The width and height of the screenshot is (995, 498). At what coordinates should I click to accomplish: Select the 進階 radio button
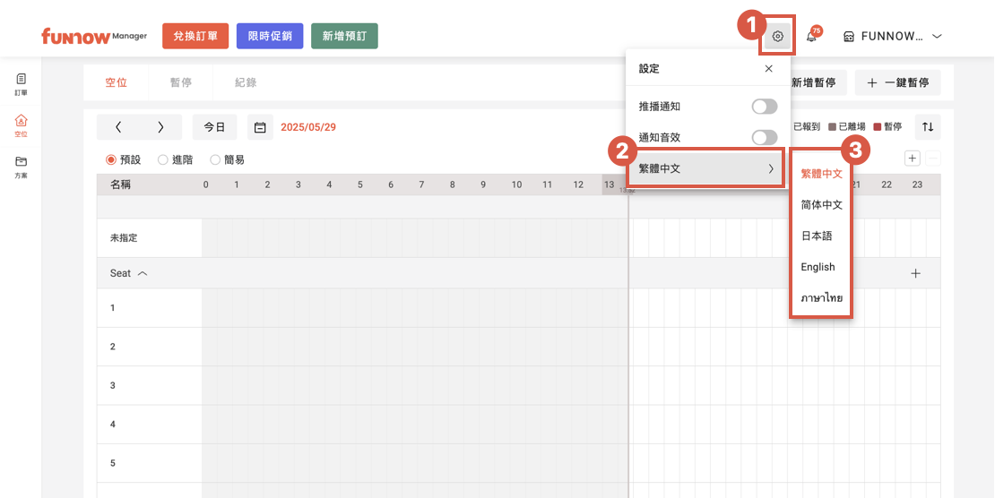coord(163,159)
